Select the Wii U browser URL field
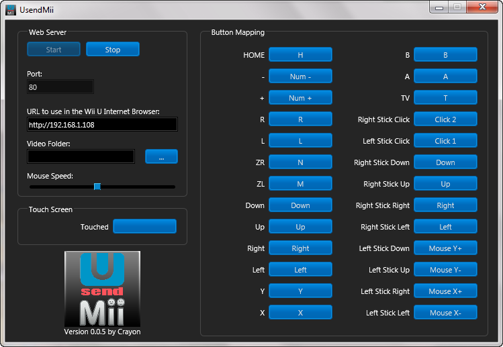The width and height of the screenshot is (503, 347). 102,124
